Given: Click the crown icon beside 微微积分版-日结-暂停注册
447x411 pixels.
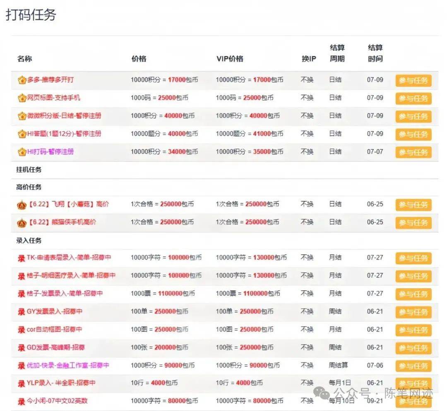Looking at the screenshot, I should (22, 116).
